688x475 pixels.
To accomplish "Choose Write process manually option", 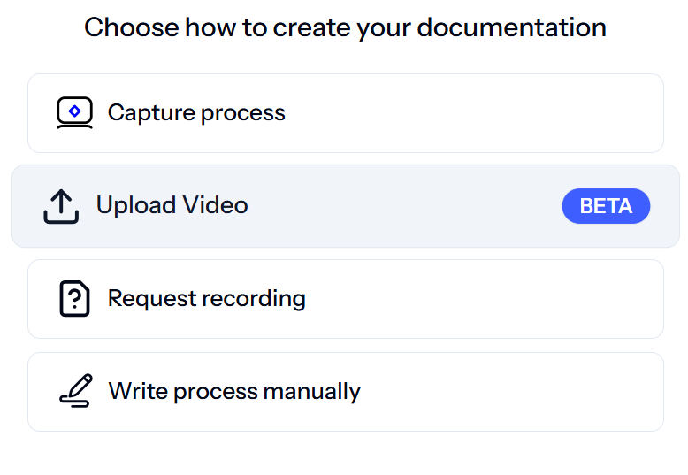I will point(346,392).
